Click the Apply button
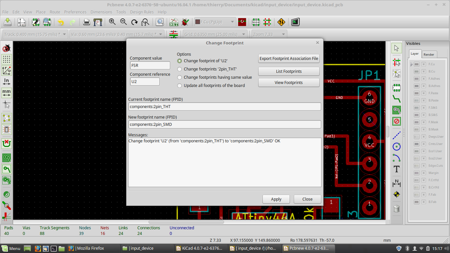 [x=276, y=199]
